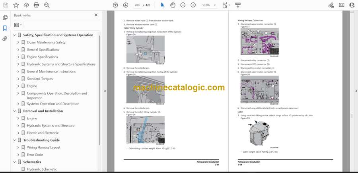Image resolution: width=358 pixels, height=173 pixels.
Task: Open the find text magnifier tool
Action: pos(47,5)
